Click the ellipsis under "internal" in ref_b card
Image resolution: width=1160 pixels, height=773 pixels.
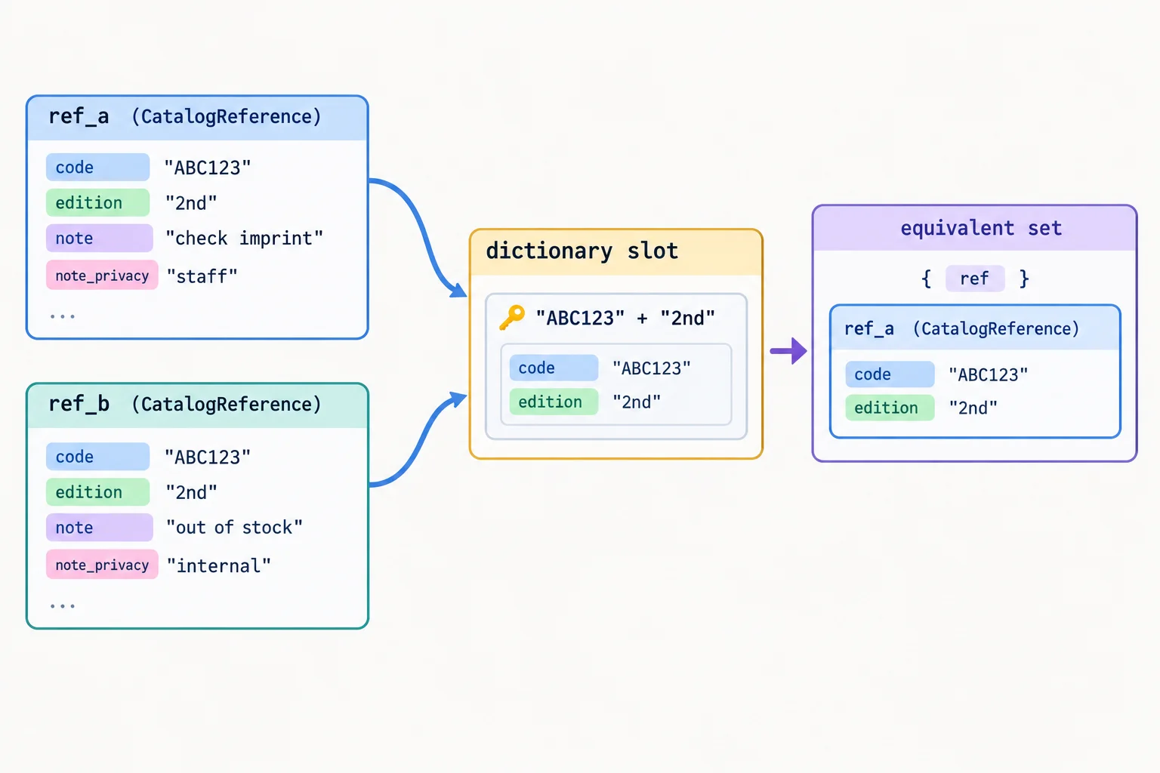coord(63,606)
